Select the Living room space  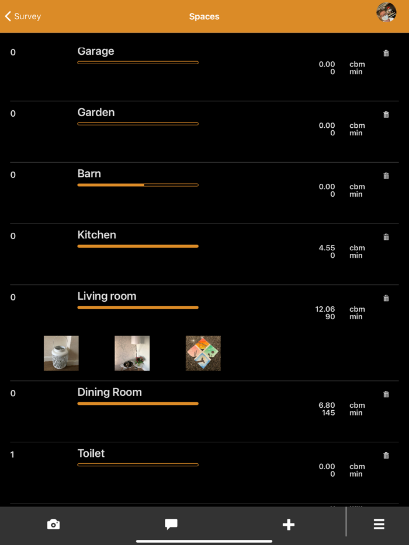pos(107,296)
